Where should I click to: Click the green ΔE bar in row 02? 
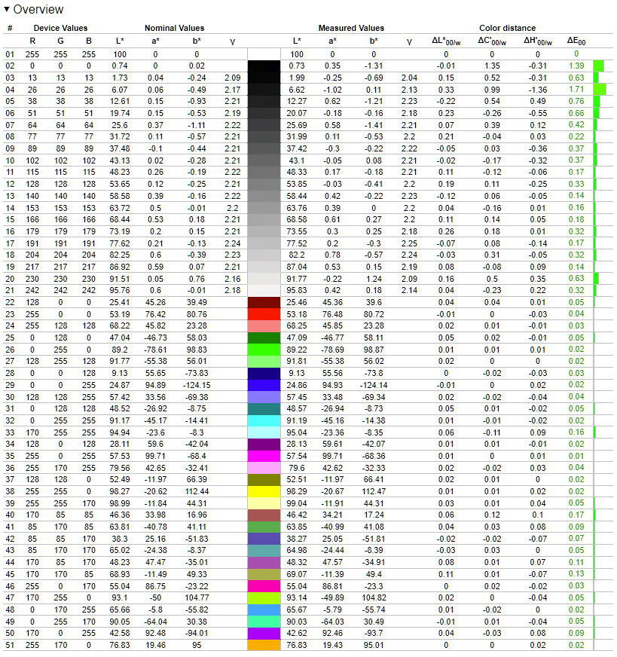(599, 66)
